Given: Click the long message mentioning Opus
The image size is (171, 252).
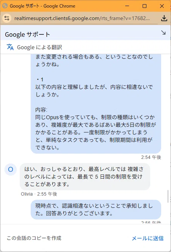Looking at the screenshot, I should pyautogui.click(x=96, y=104).
